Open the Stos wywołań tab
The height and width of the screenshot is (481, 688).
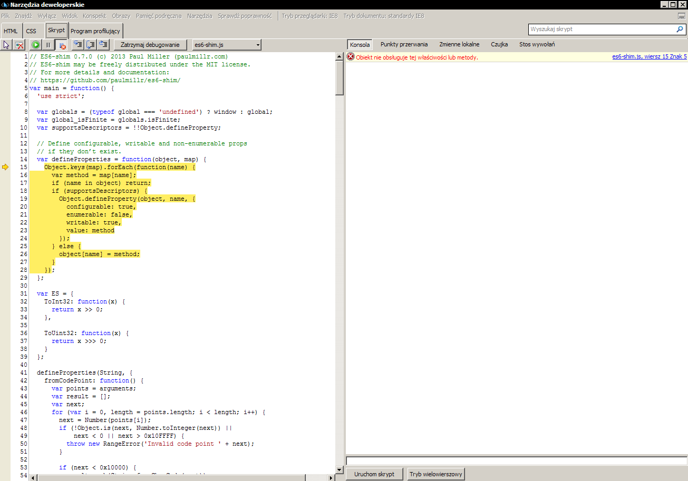click(x=537, y=45)
